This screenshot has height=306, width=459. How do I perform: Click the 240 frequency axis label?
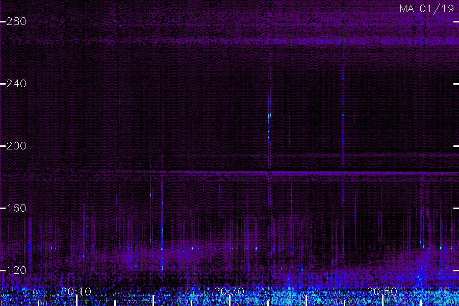pyautogui.click(x=16, y=84)
